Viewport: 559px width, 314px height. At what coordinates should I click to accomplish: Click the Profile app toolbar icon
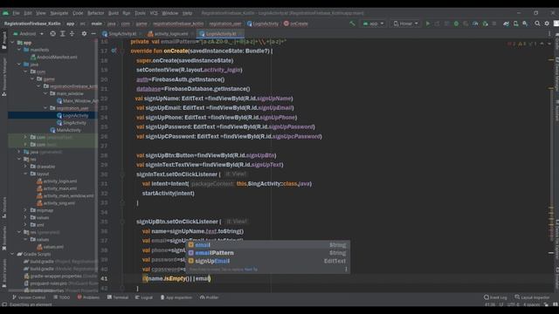click(x=475, y=24)
